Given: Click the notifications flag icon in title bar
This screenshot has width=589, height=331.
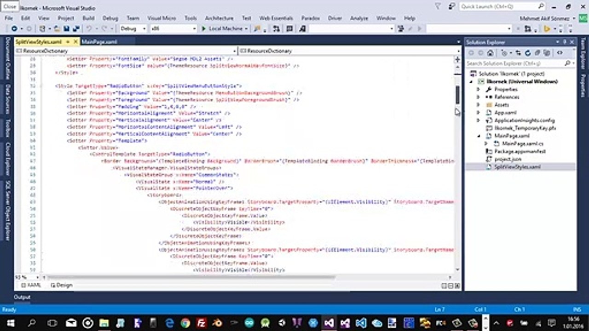Looking at the screenshot, I should point(439,6).
